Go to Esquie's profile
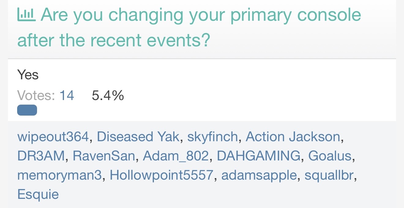Image resolution: width=404 pixels, height=208 pixels. click(38, 194)
